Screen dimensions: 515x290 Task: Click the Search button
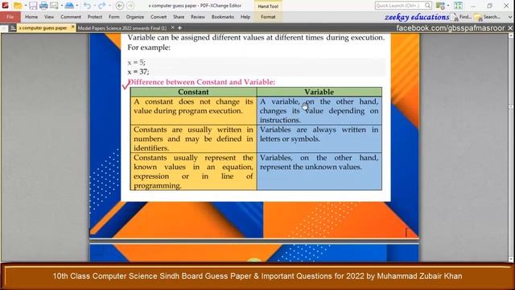(x=488, y=17)
